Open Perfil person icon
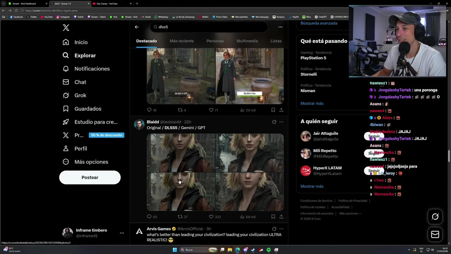This screenshot has width=451, height=254. tap(66, 149)
